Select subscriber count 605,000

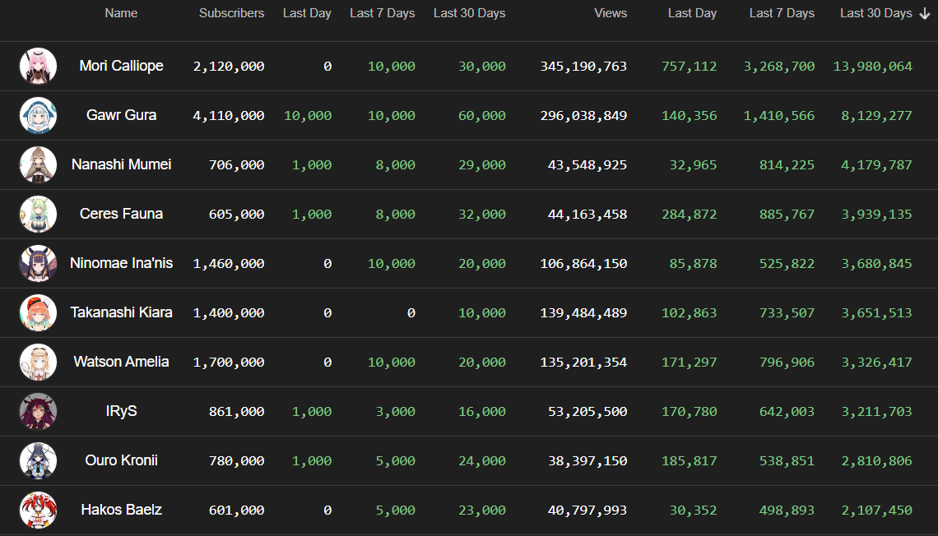pyautogui.click(x=236, y=215)
